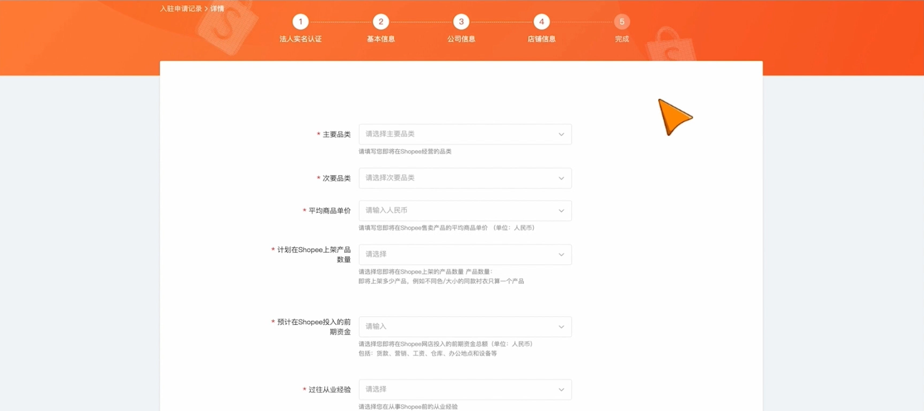Open the 店铺信息 step label
Viewport: 924px width, 411px height.
point(541,39)
